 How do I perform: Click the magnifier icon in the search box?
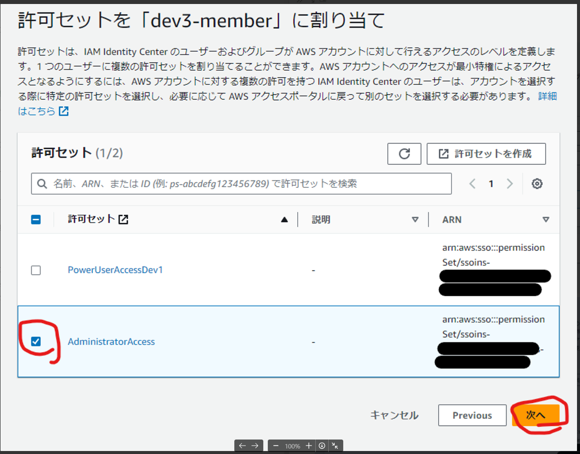click(42, 184)
